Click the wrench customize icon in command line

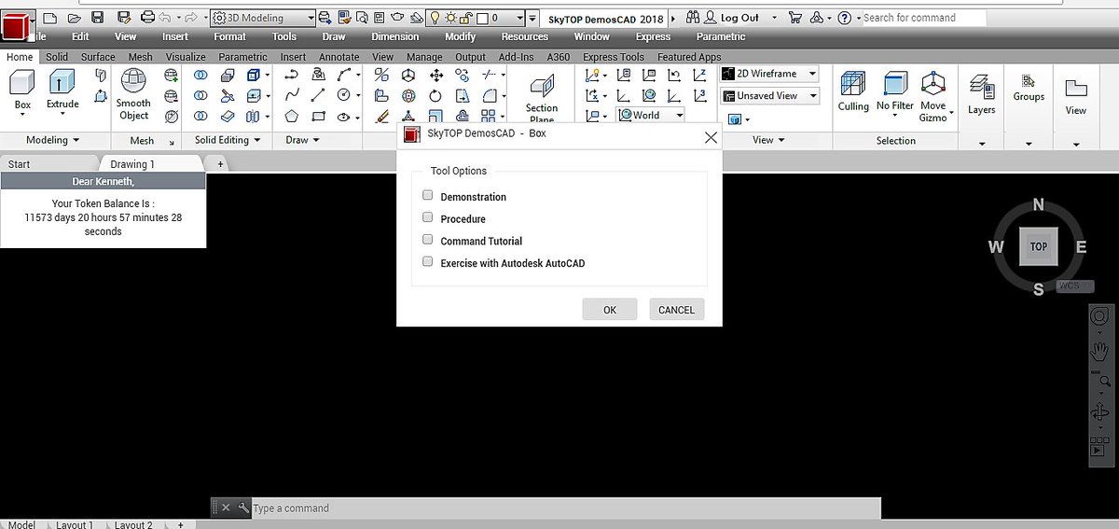pyautogui.click(x=243, y=508)
